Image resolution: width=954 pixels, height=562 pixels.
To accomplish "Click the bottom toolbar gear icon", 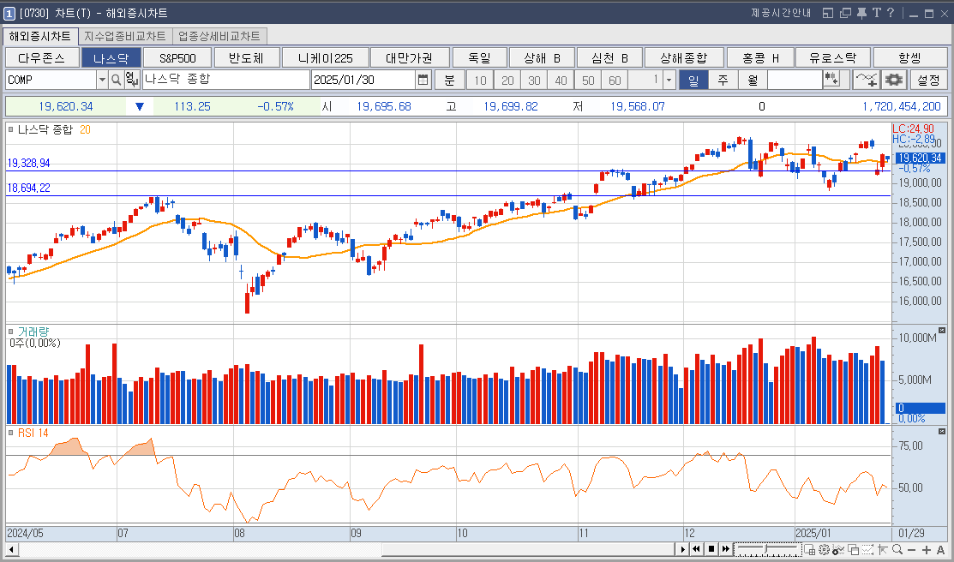I will click(825, 550).
